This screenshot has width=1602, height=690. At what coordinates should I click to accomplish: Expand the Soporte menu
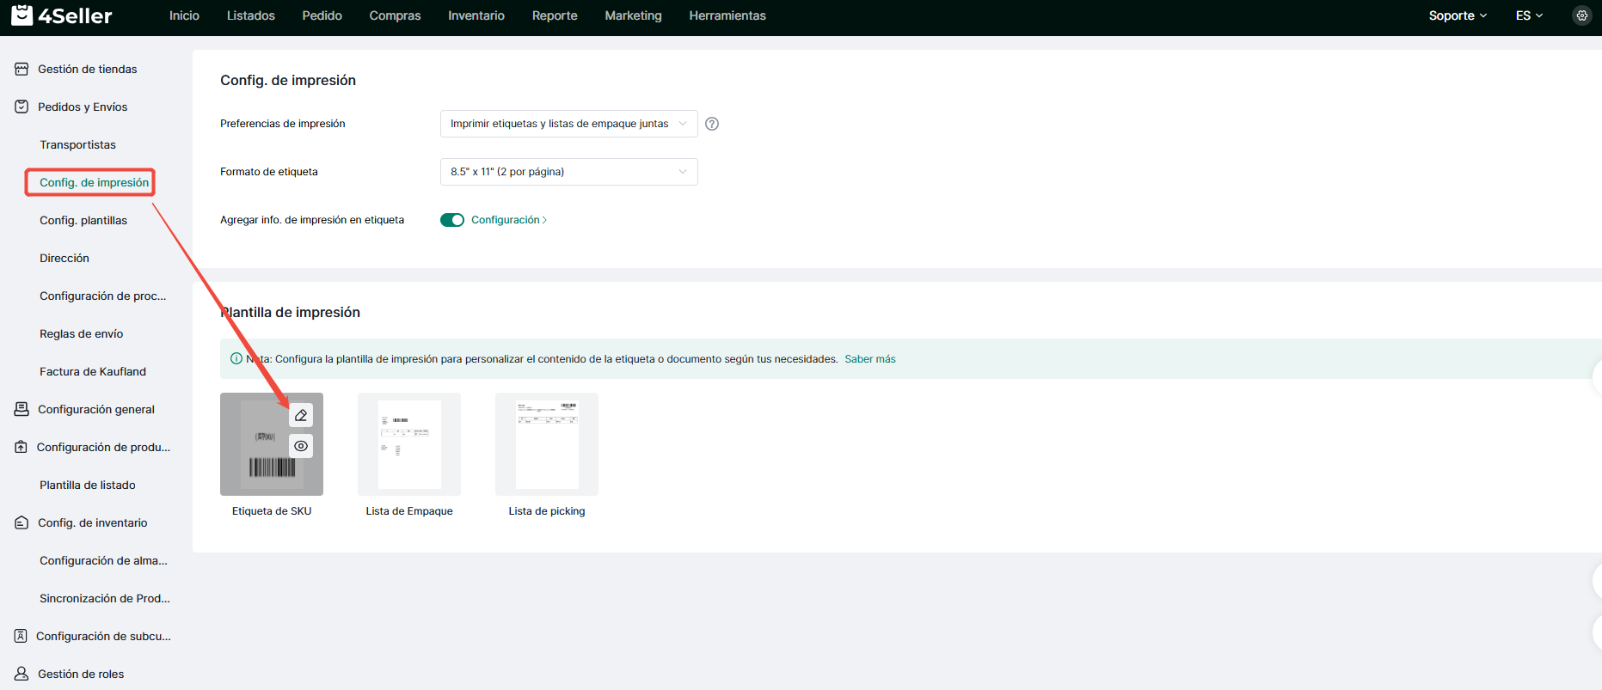pos(1458,15)
